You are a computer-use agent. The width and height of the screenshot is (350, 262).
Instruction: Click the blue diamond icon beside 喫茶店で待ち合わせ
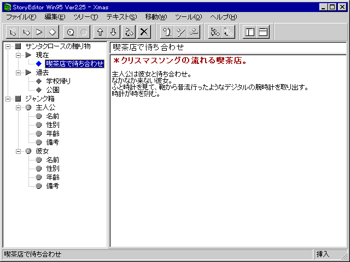click(39, 64)
